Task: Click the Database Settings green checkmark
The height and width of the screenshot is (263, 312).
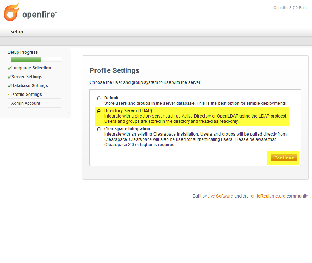Action: pyautogui.click(x=9, y=86)
